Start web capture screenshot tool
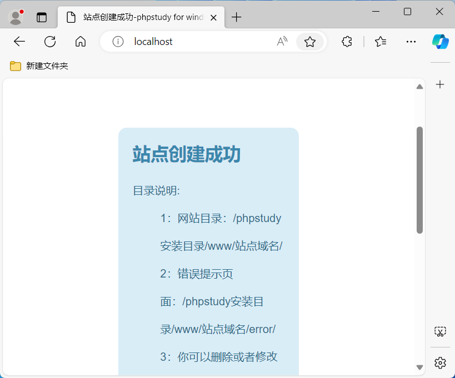 [440, 331]
